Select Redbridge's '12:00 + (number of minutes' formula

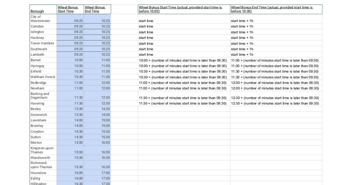point(276,83)
